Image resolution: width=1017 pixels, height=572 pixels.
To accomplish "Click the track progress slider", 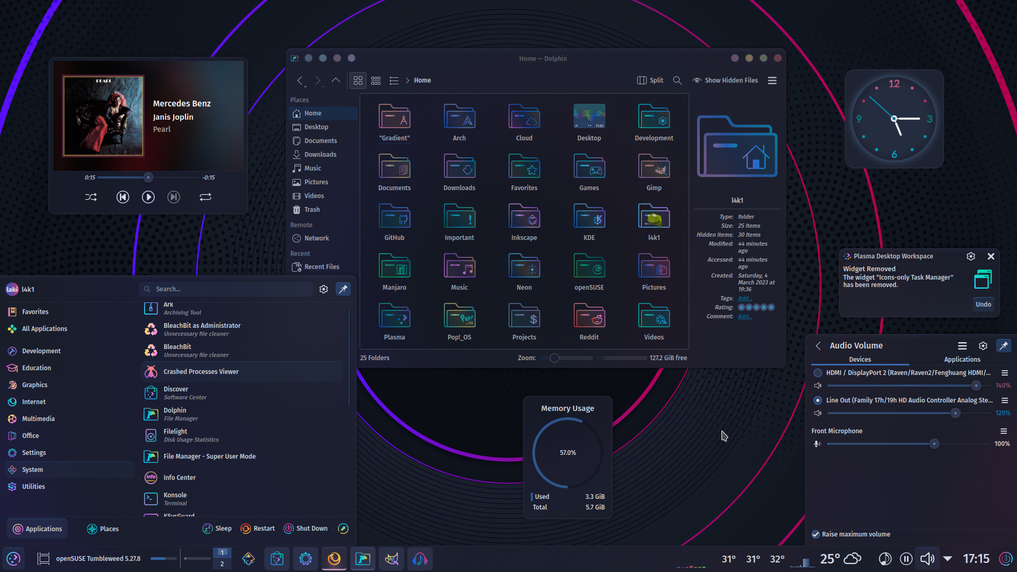I will [148, 177].
